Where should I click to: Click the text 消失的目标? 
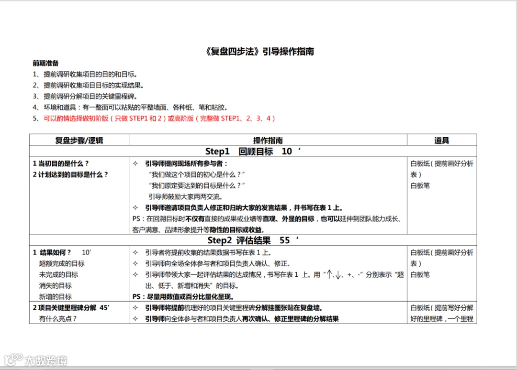(55, 286)
